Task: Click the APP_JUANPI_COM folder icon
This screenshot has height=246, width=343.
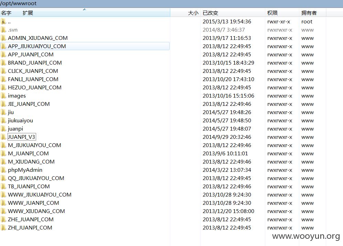Action: (3, 54)
